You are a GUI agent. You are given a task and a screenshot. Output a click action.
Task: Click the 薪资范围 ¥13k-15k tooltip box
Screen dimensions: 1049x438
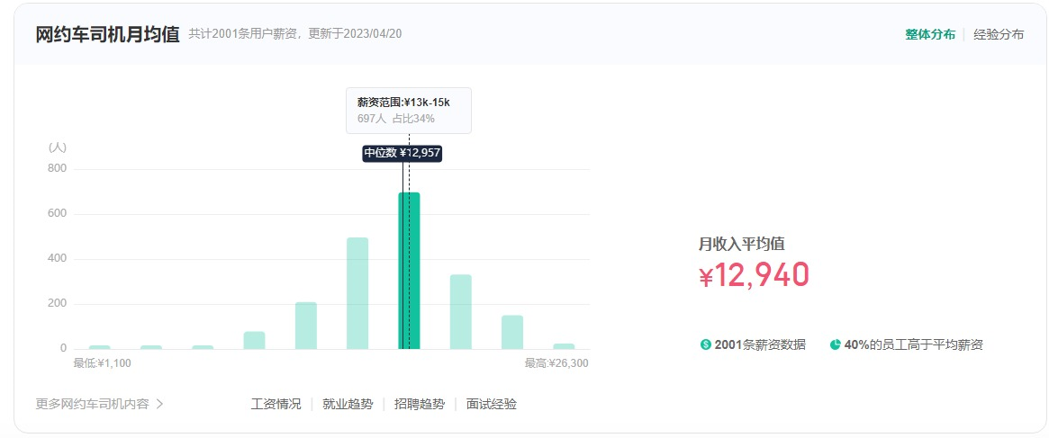coord(408,110)
